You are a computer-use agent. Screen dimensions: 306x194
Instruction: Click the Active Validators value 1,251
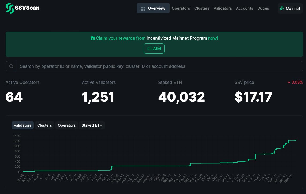[x=98, y=97]
